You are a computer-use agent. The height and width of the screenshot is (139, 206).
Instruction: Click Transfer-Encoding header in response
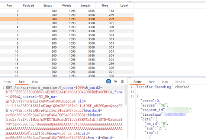tap(163, 87)
